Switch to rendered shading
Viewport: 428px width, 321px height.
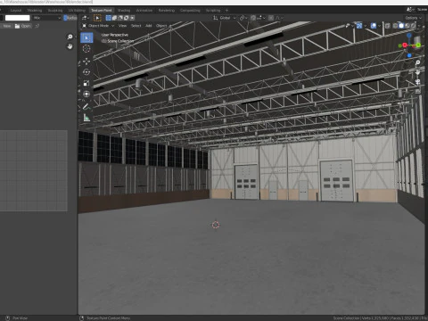click(x=413, y=26)
